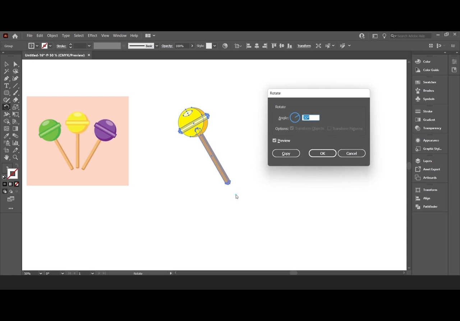Click the OK button in Rotate dialog
The image size is (460, 321).
click(322, 153)
